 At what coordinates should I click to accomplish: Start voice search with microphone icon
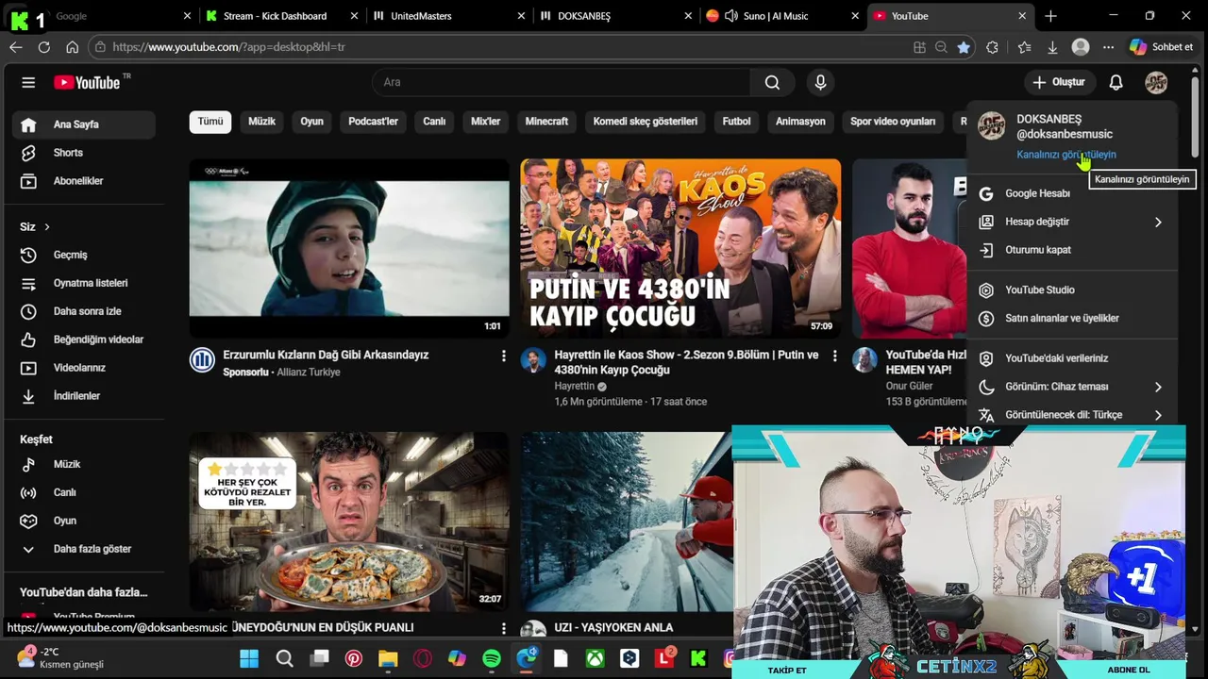[x=820, y=82]
